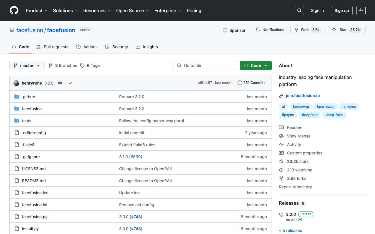Click the Report repository link
The image size is (375, 234).
coord(295,187)
